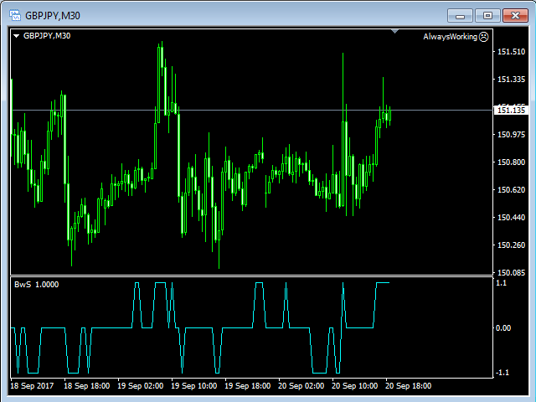
Task: Click the 19 Sep 10:00 time label
Action: point(193,386)
